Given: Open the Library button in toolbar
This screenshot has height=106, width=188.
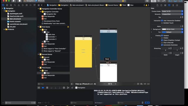Looking at the screenshot, I should pos(147,1).
